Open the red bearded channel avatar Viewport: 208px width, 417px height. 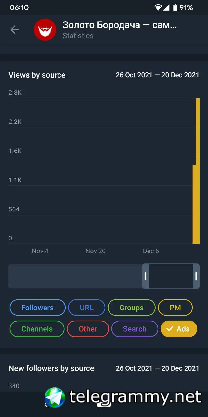click(x=45, y=30)
